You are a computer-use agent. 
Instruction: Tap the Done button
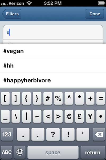[95, 14]
